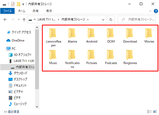Refresh the current folder view
The image size is (159, 115).
(x=111, y=19)
